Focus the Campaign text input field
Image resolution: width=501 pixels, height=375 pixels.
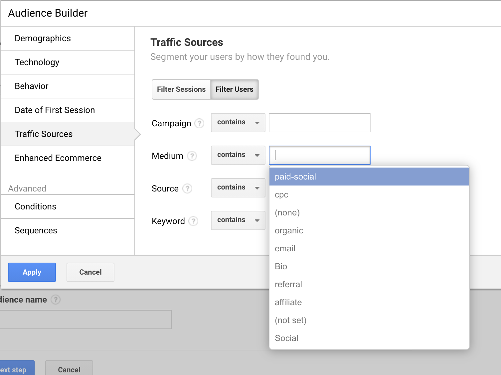(x=319, y=123)
